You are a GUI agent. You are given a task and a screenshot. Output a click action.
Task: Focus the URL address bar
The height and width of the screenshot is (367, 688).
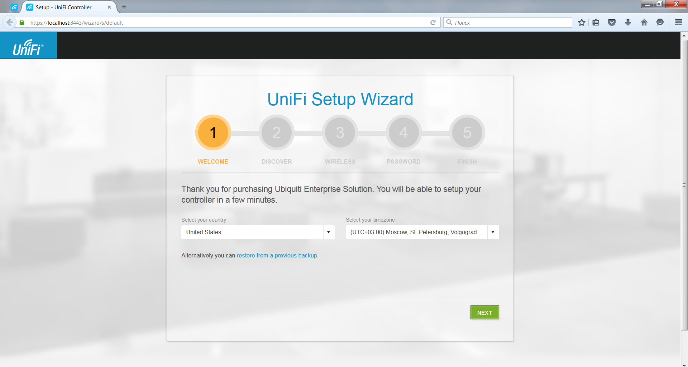pos(227,23)
